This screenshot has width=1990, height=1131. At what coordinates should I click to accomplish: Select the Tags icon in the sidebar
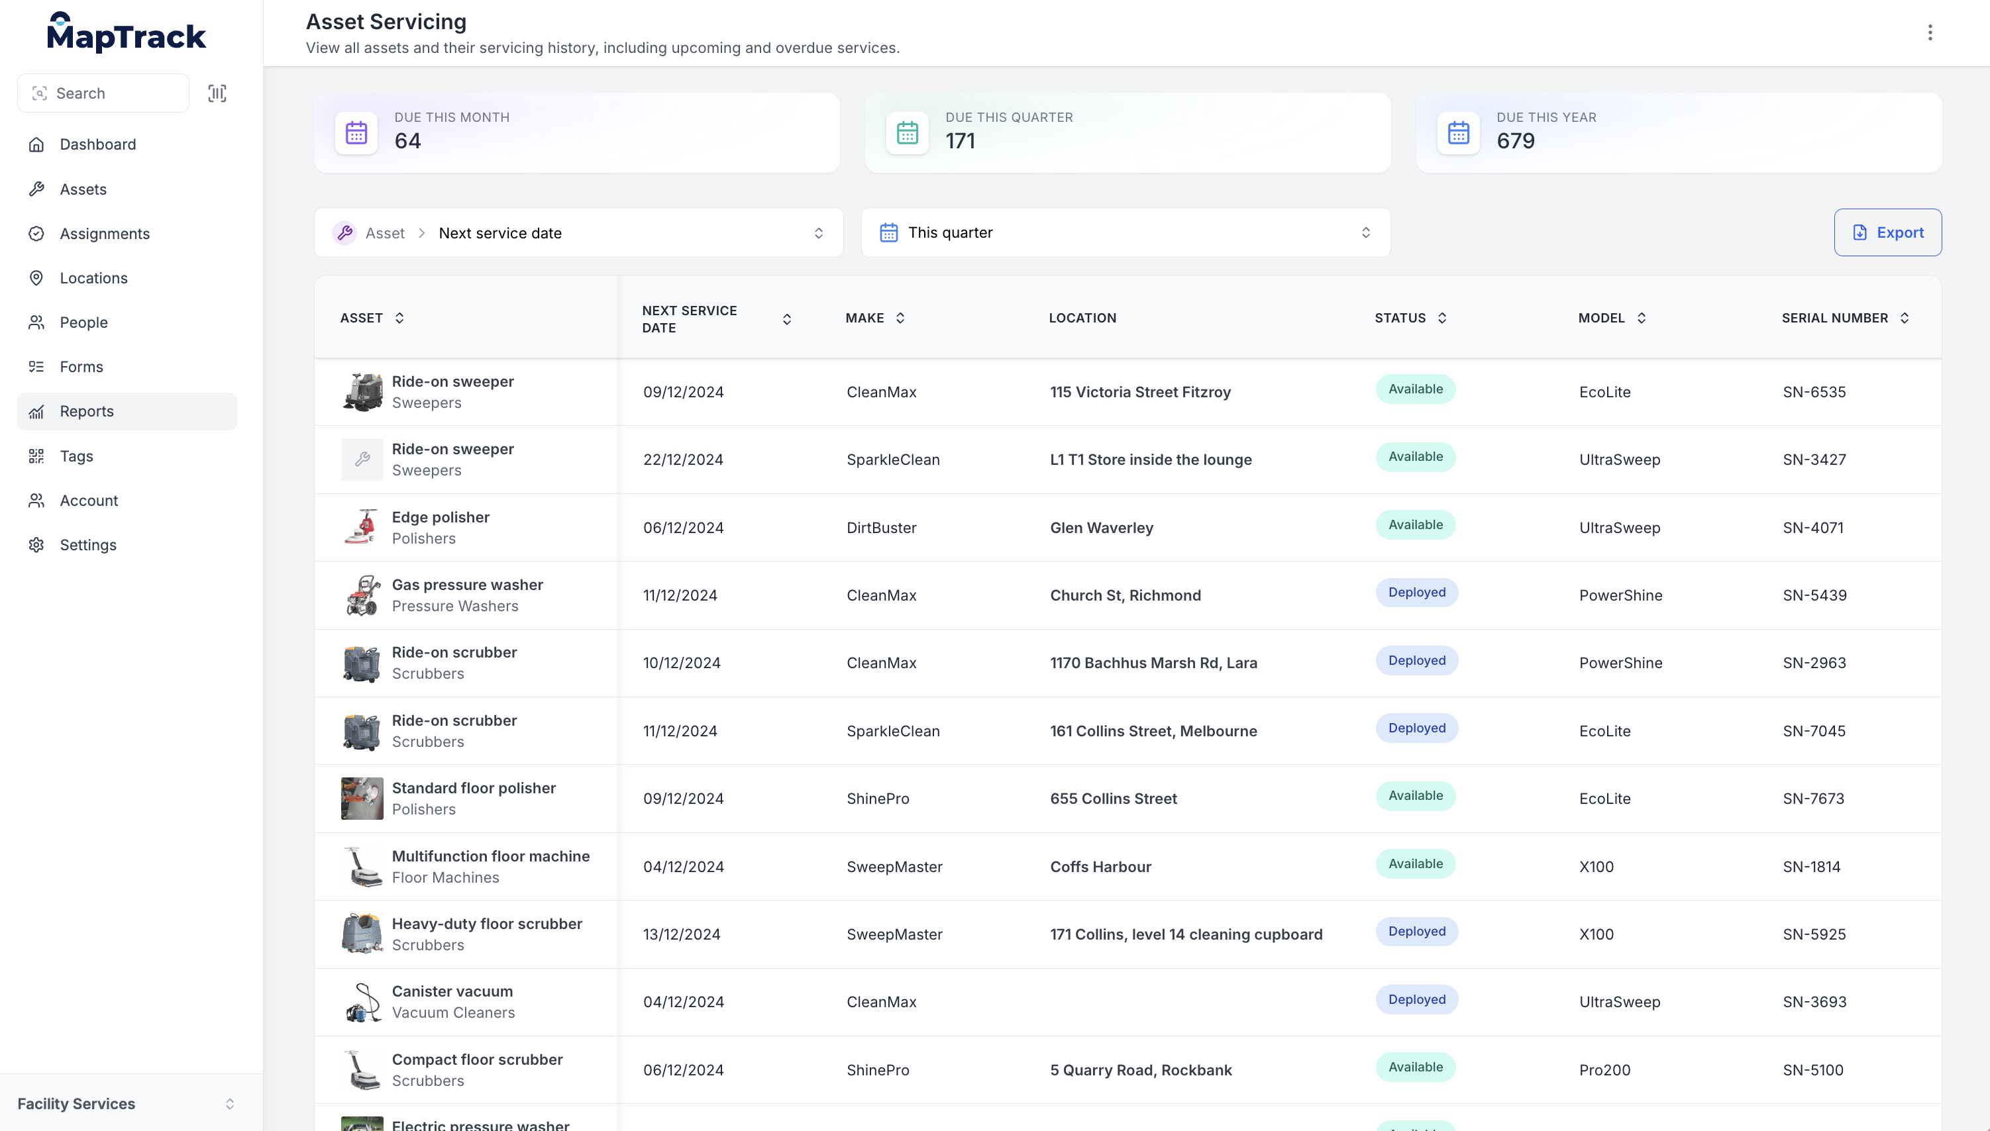[x=36, y=456]
